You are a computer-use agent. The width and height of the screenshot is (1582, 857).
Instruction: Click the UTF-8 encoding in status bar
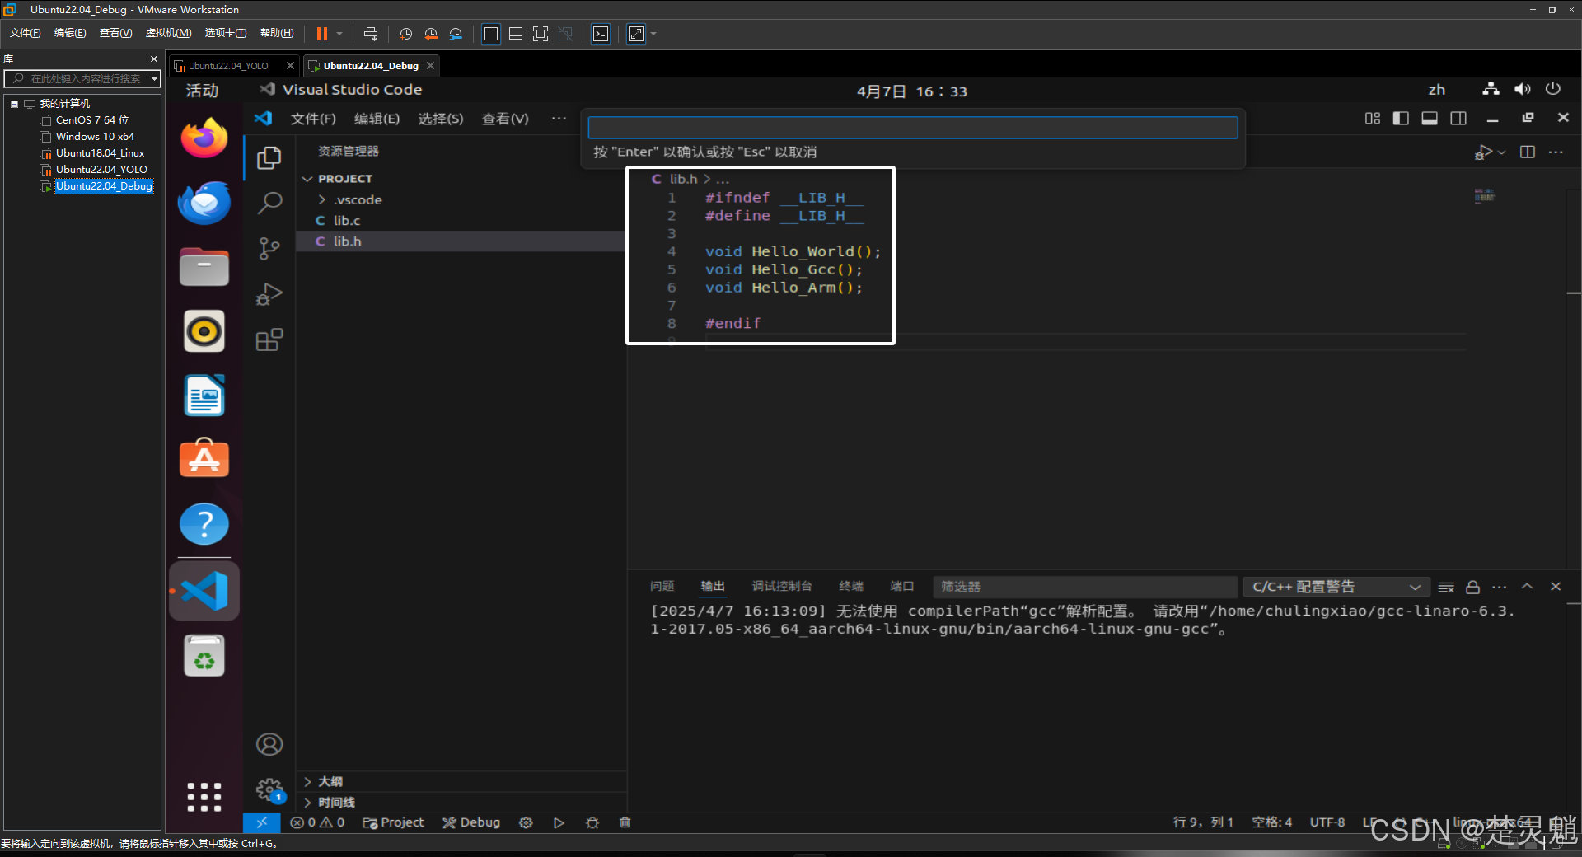coord(1327,822)
